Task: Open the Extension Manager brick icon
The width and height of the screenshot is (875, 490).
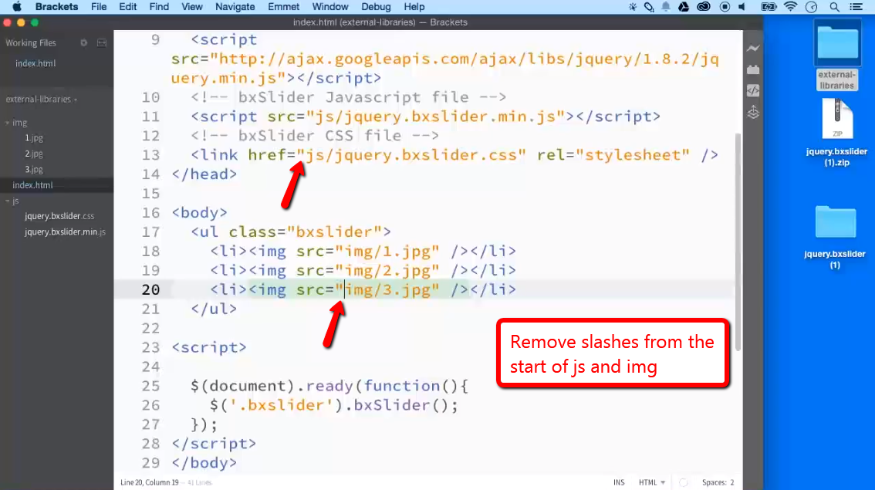Action: [753, 69]
